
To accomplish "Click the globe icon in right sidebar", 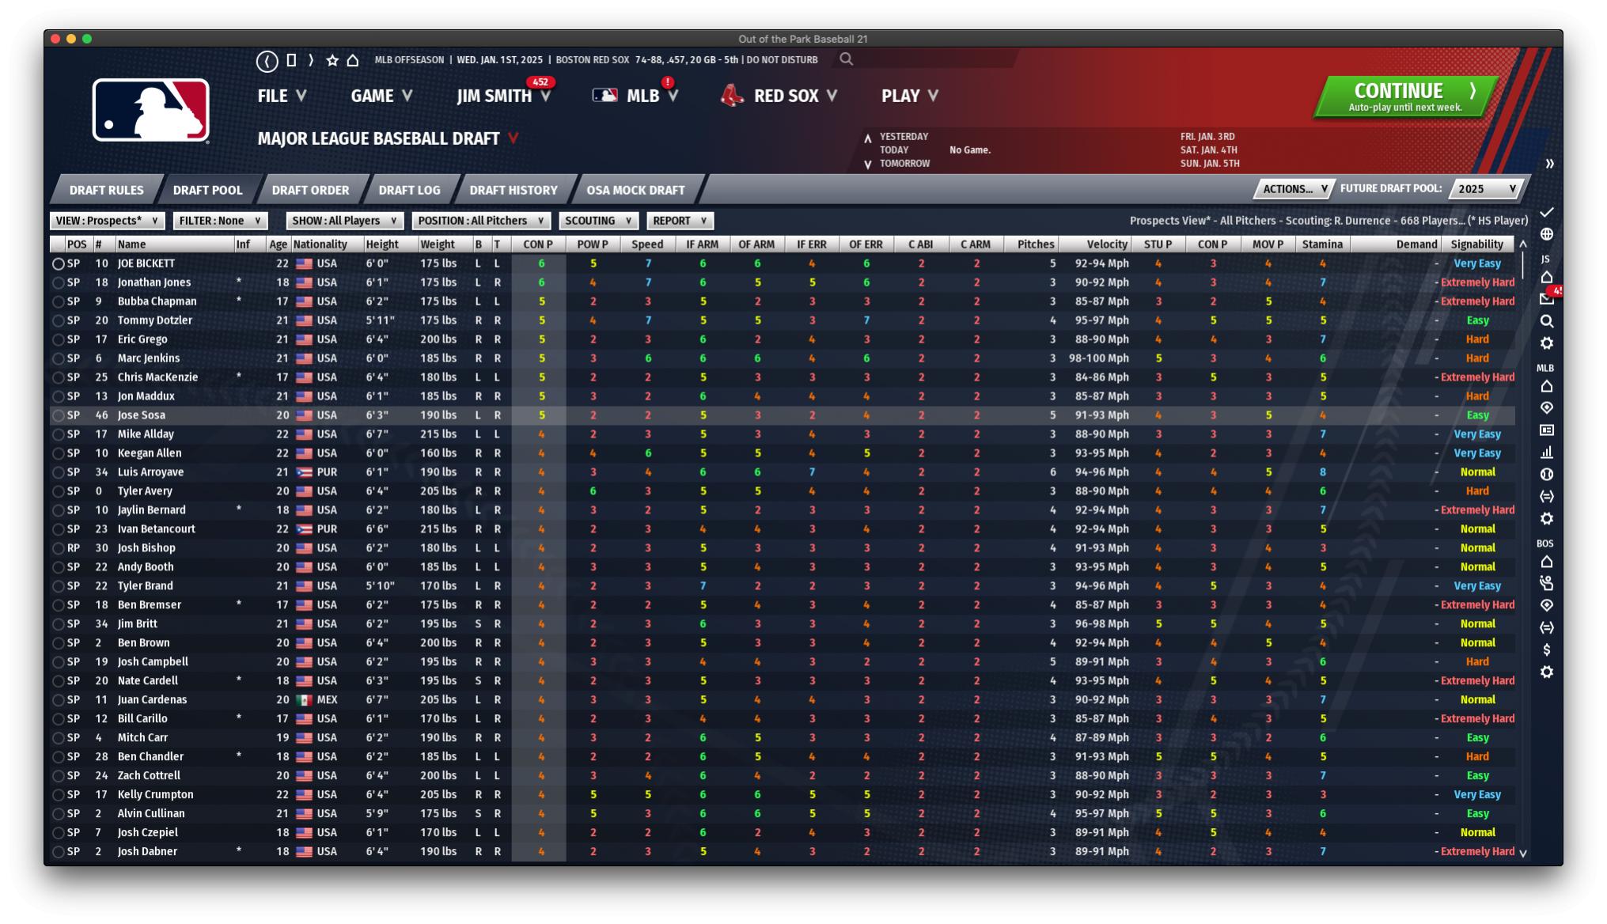I will coord(1547,234).
